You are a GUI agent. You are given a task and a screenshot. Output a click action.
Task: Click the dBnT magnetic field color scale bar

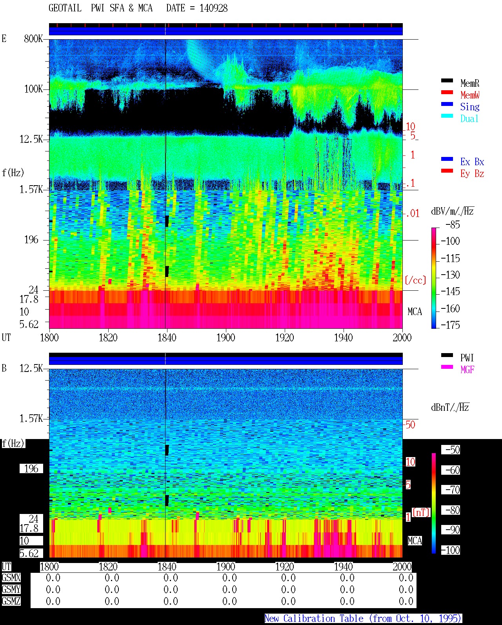point(434,503)
